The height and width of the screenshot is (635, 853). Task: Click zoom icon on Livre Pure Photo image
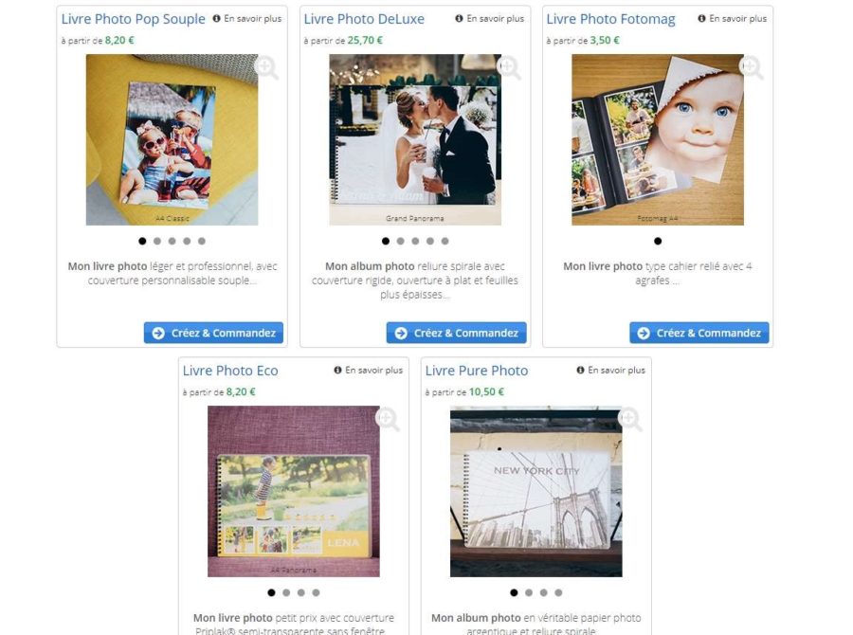(x=630, y=419)
